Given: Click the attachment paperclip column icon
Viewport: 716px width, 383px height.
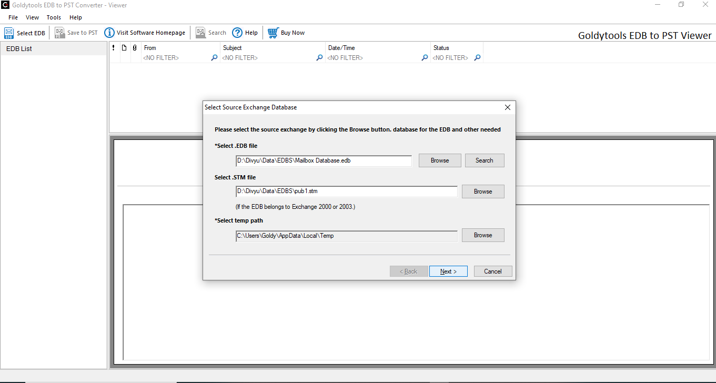Looking at the screenshot, I should pyautogui.click(x=135, y=47).
